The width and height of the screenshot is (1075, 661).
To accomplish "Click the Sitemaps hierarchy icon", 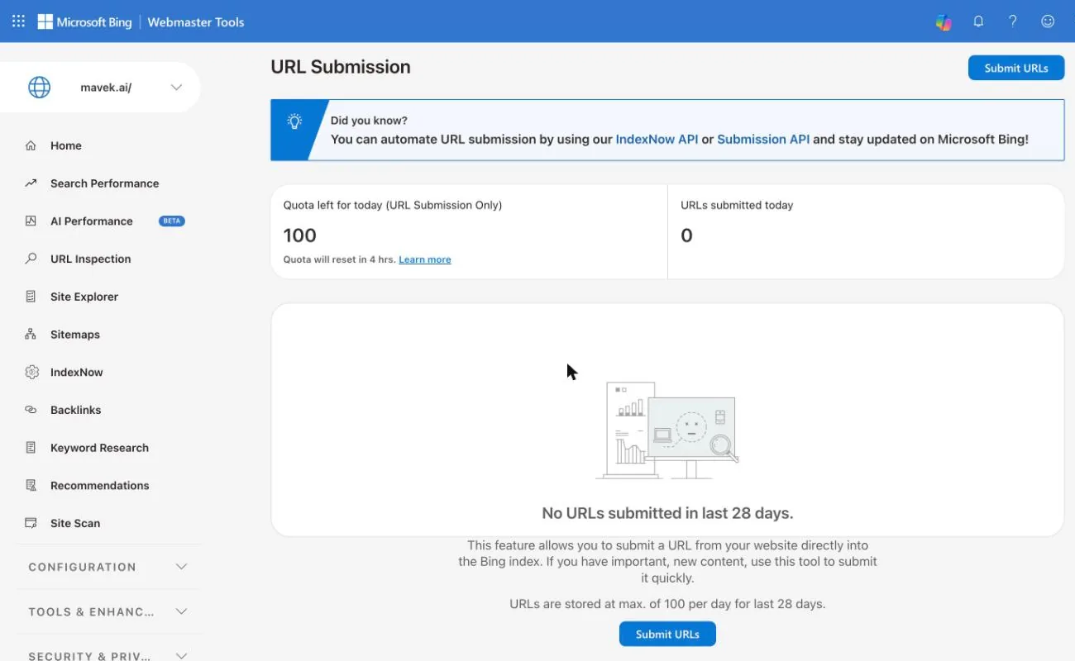I will tap(31, 335).
